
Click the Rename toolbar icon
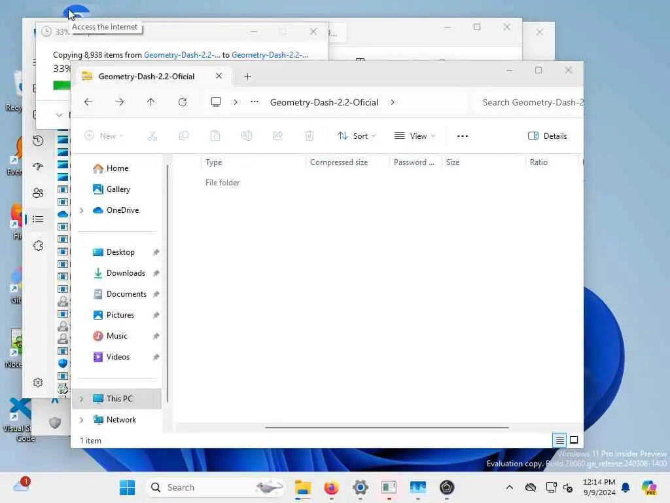click(247, 136)
